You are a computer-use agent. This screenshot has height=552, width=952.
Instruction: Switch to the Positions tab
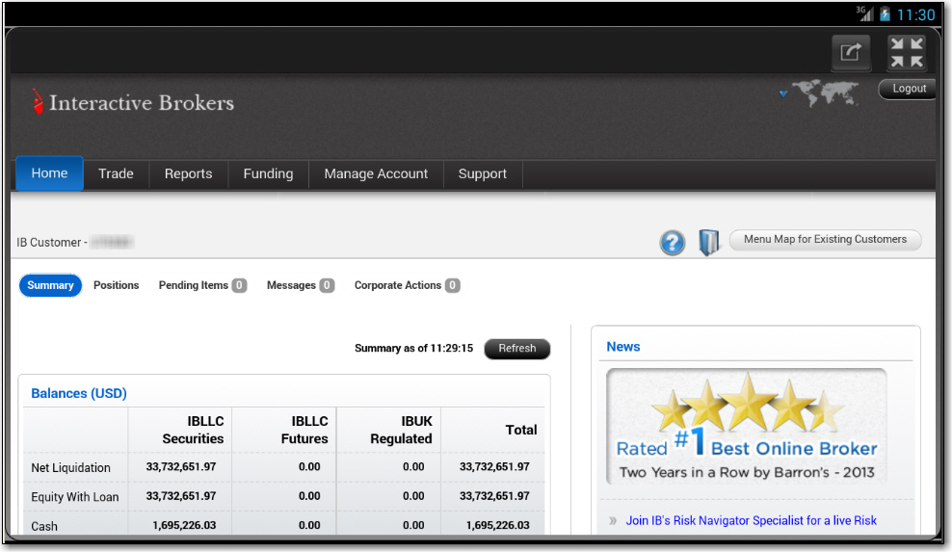[x=117, y=286]
